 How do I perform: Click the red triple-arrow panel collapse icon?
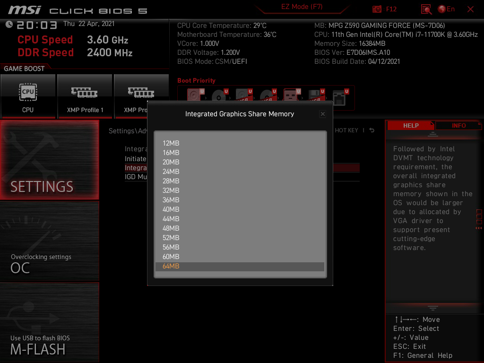[x=479, y=228]
